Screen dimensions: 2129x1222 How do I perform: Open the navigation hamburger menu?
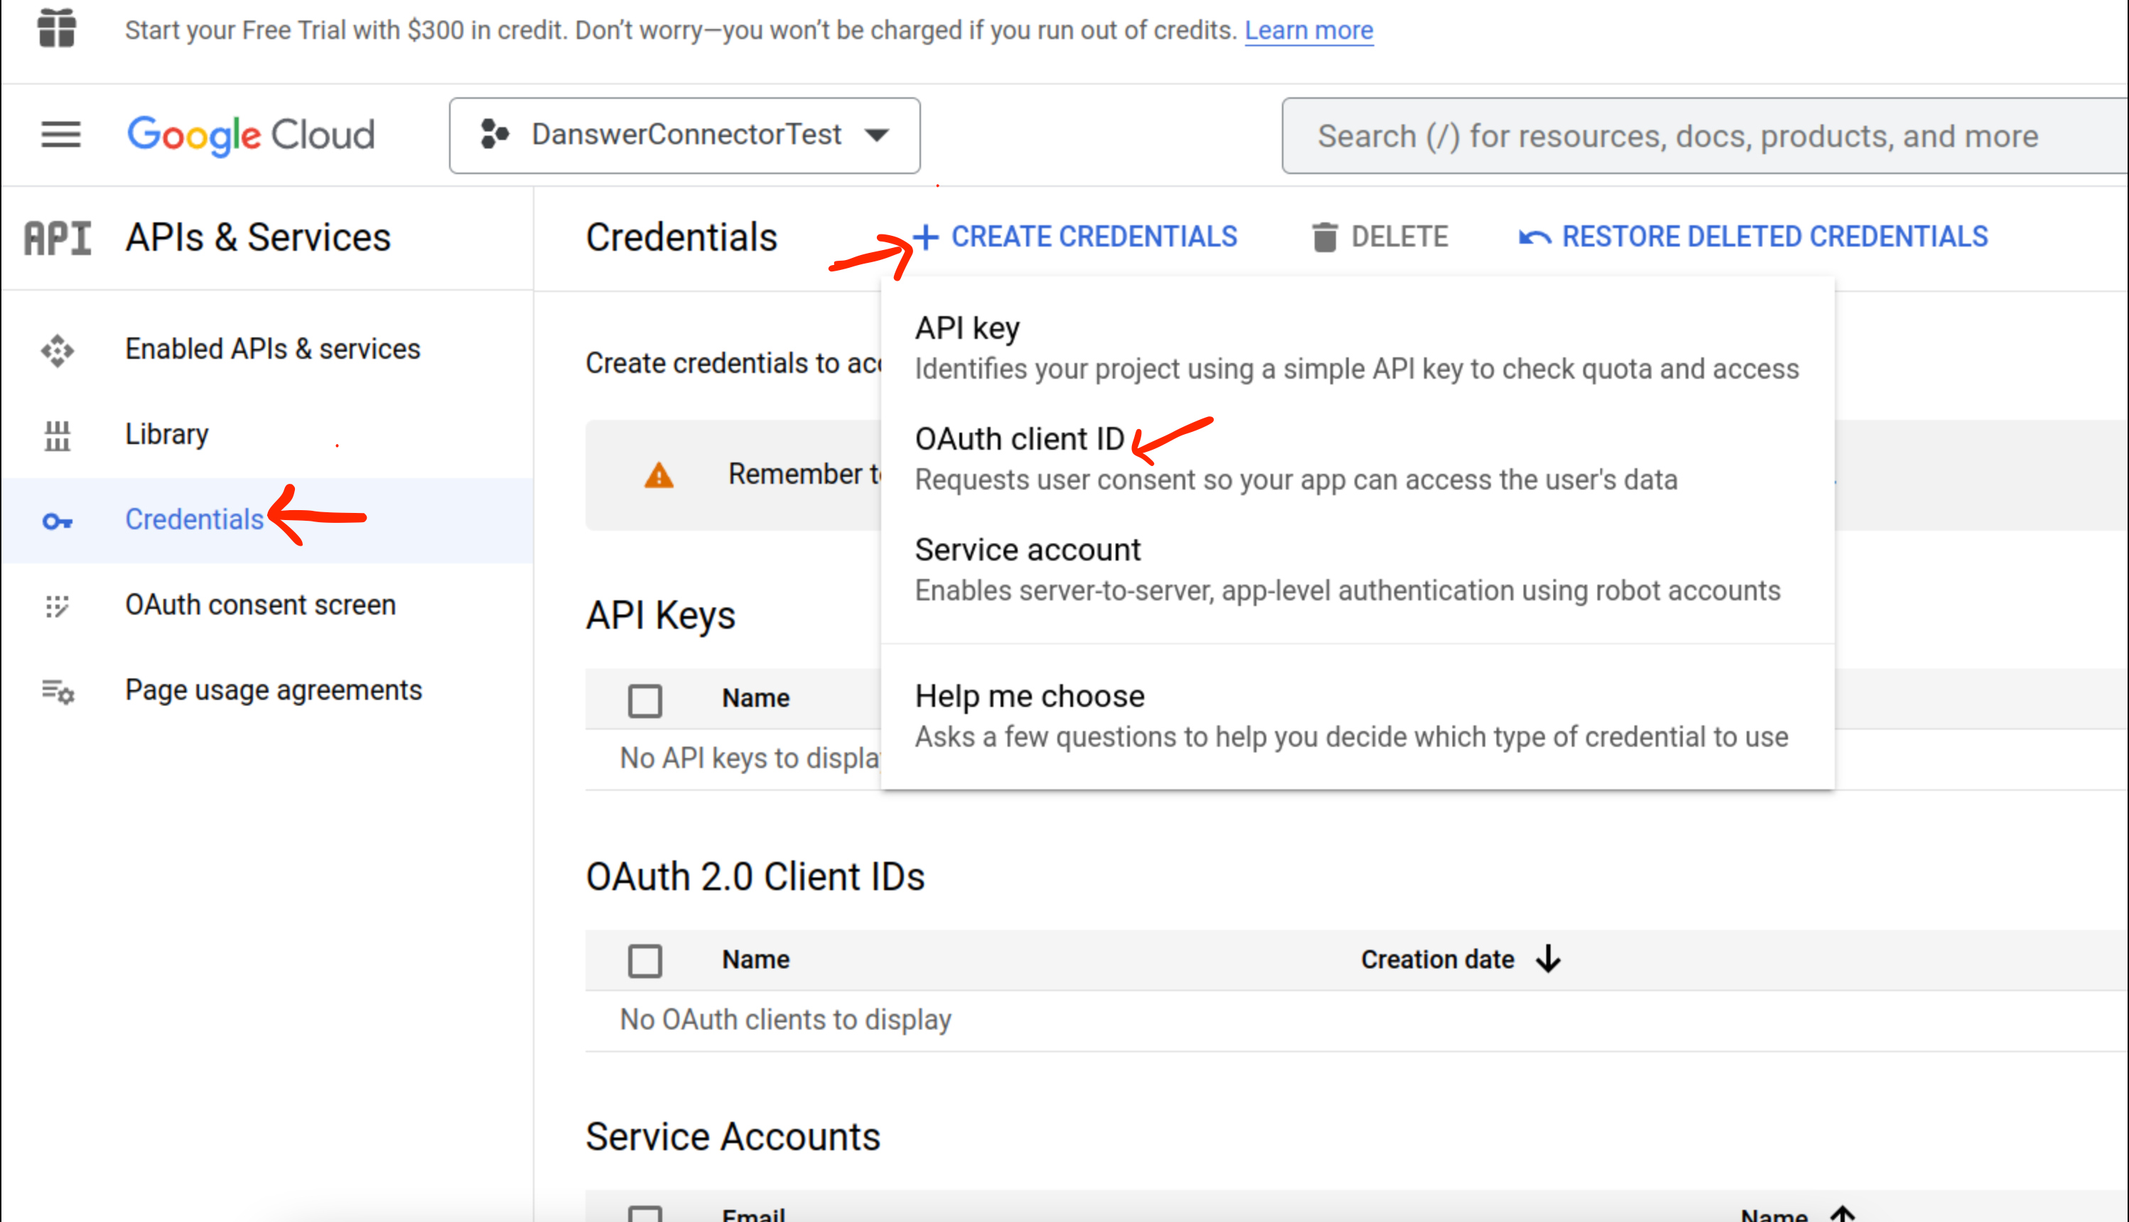tap(60, 135)
